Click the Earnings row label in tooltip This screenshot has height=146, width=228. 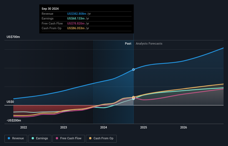(x=47, y=18)
